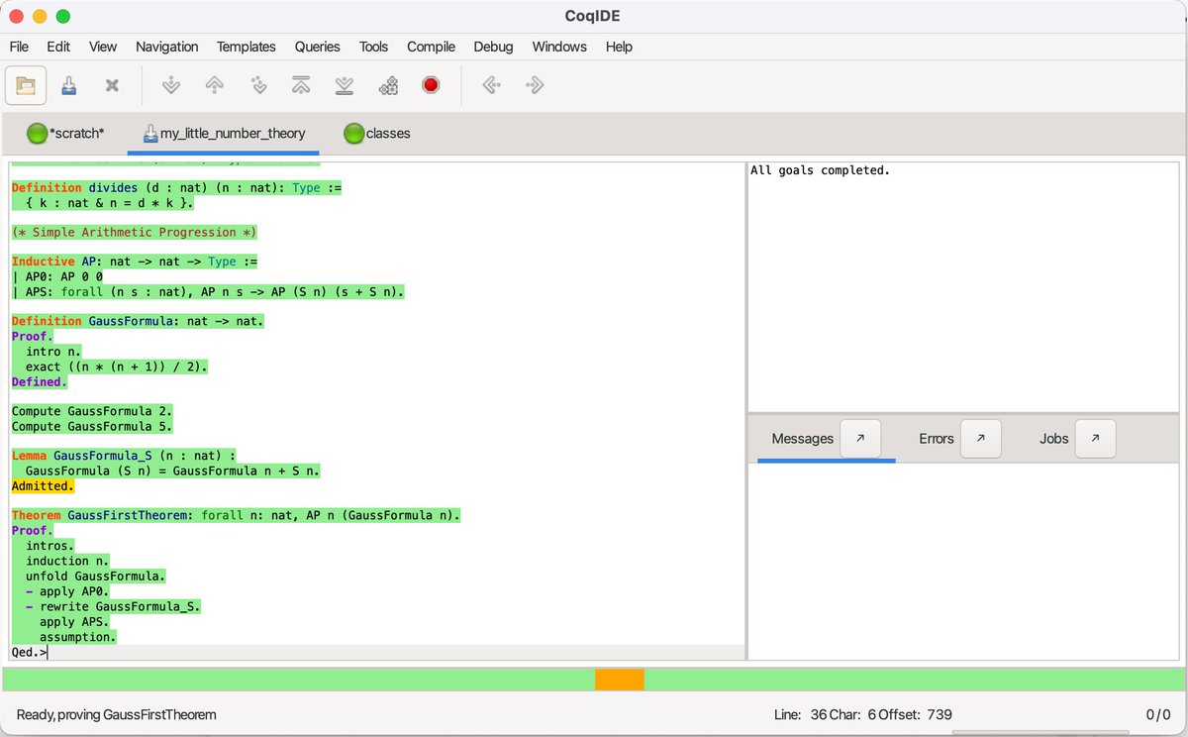Image resolution: width=1188 pixels, height=737 pixels.
Task: Select the Errors tab
Action: pyautogui.click(x=937, y=439)
